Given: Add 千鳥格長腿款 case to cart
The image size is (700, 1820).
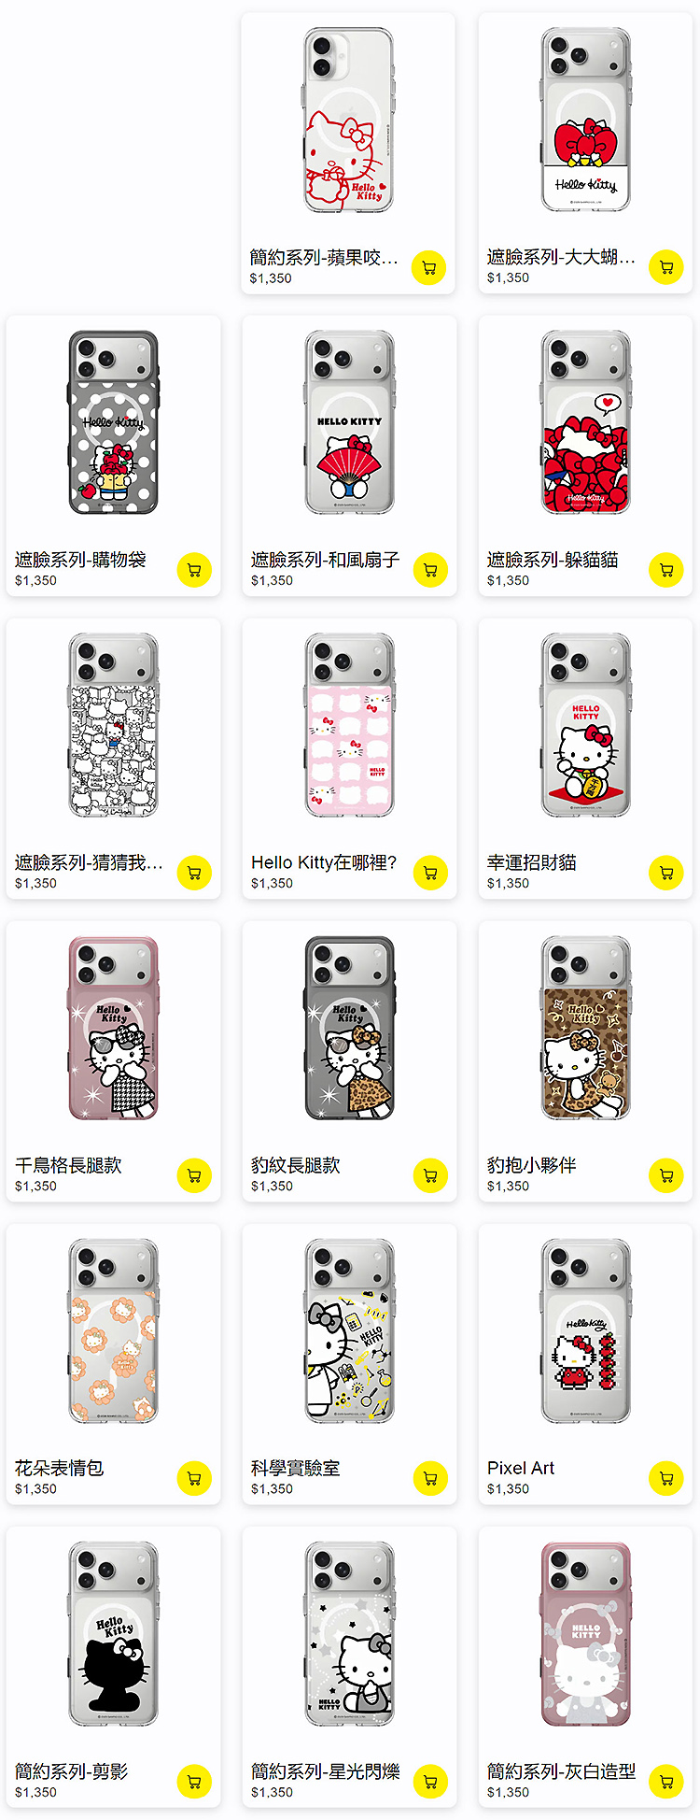Looking at the screenshot, I should pyautogui.click(x=194, y=1175).
